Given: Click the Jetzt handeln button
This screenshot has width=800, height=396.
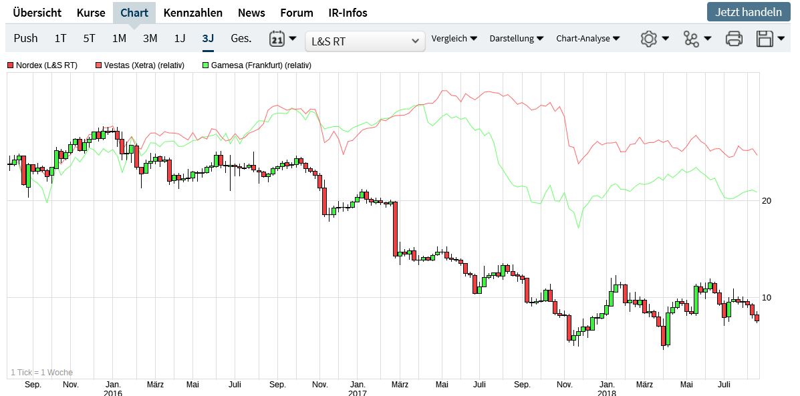Looking at the screenshot, I should click(748, 12).
